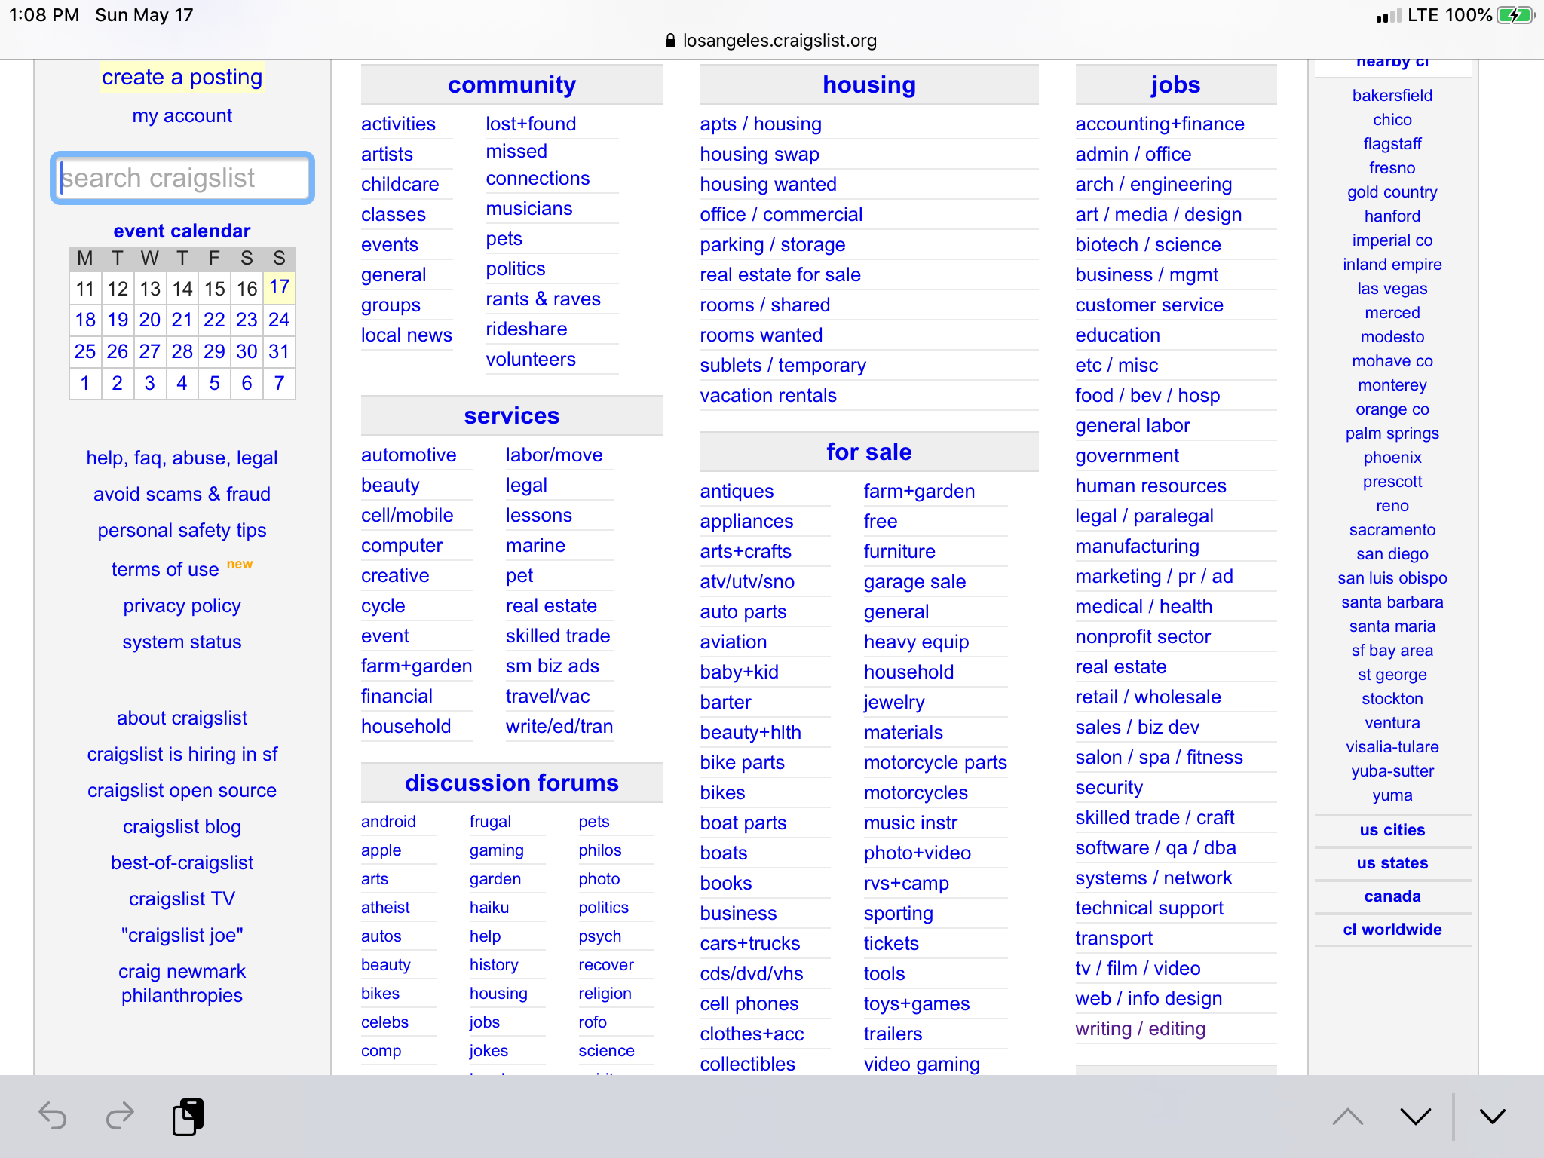1544x1158 pixels.
Task: Go to the bakersfield craigslist
Action: 1392,96
